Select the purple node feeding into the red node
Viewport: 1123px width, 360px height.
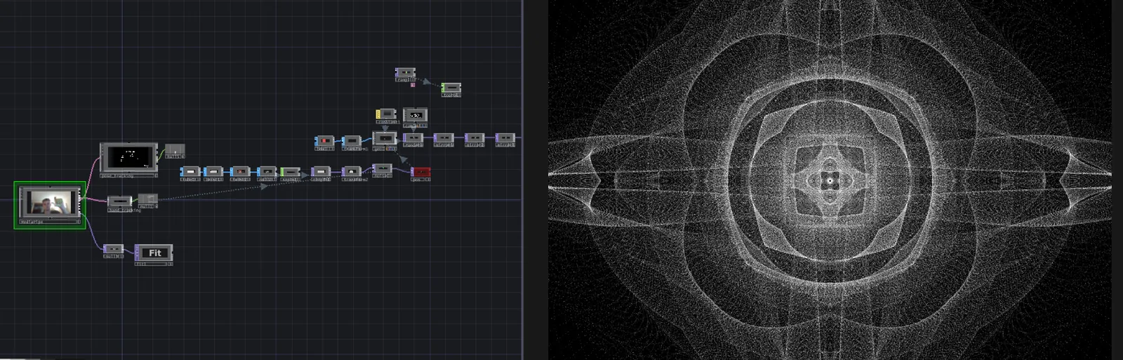pyautogui.click(x=382, y=170)
